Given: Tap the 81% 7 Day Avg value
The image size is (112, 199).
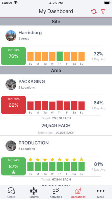Looking at the screenshot, I should pyautogui.click(x=99, y=164).
